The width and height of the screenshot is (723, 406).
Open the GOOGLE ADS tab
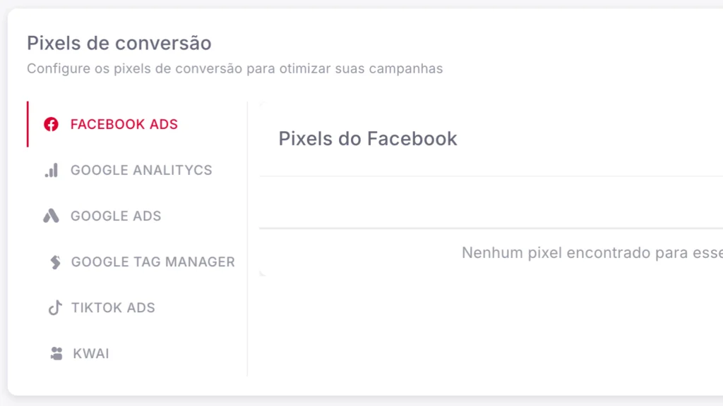116,216
